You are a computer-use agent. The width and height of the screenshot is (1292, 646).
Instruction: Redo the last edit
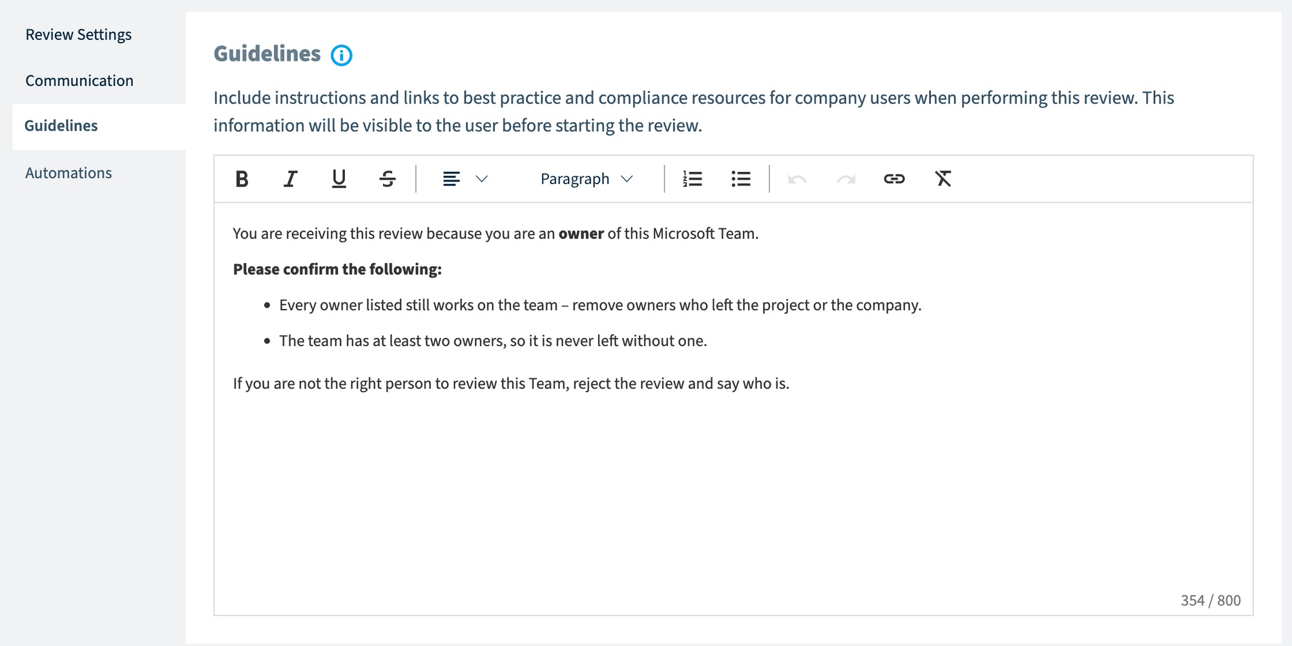click(846, 179)
